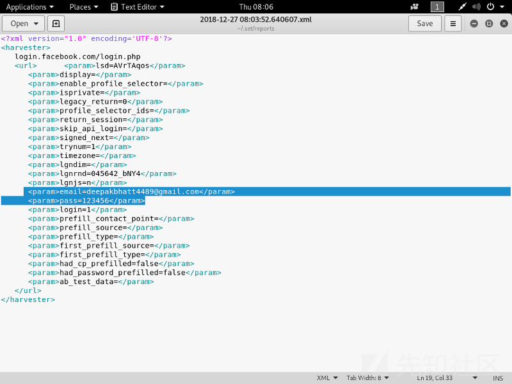Click the login.facebook.com/login.php line
The image size is (512, 384).
pyautogui.click(x=77, y=57)
